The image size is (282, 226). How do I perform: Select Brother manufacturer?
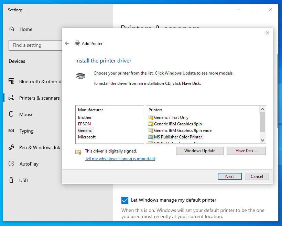(85, 117)
